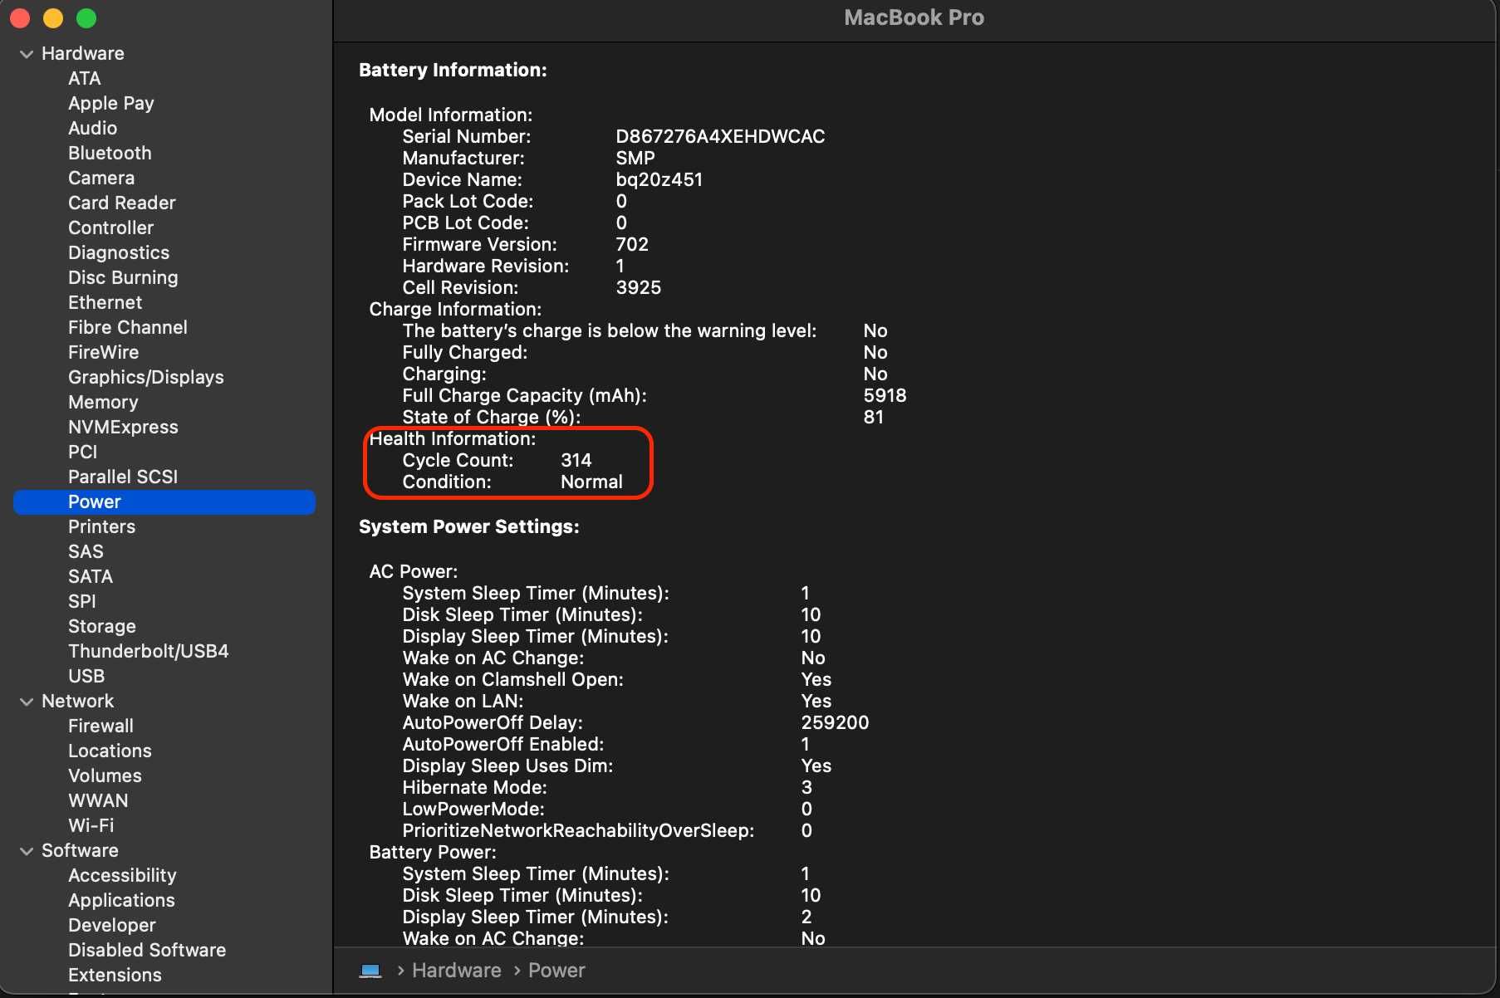The image size is (1500, 998).
Task: Click the Cell Revision value 3925
Action: pos(638,288)
